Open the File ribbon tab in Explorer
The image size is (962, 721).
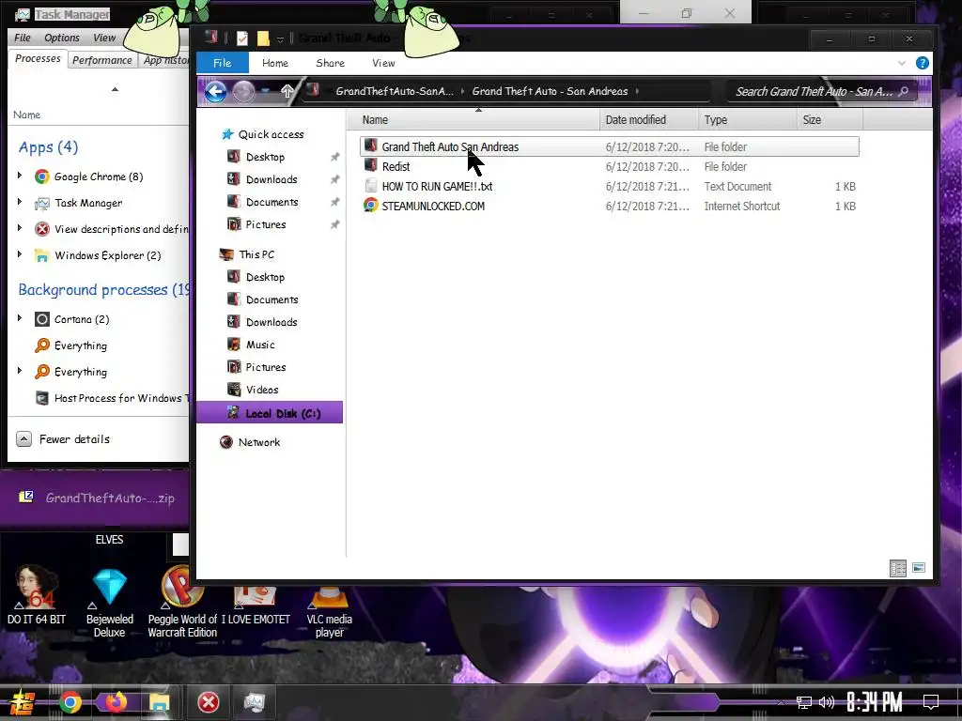pos(222,63)
